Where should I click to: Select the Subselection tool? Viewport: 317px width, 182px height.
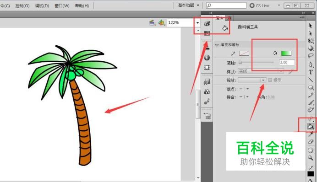click(x=311, y=33)
